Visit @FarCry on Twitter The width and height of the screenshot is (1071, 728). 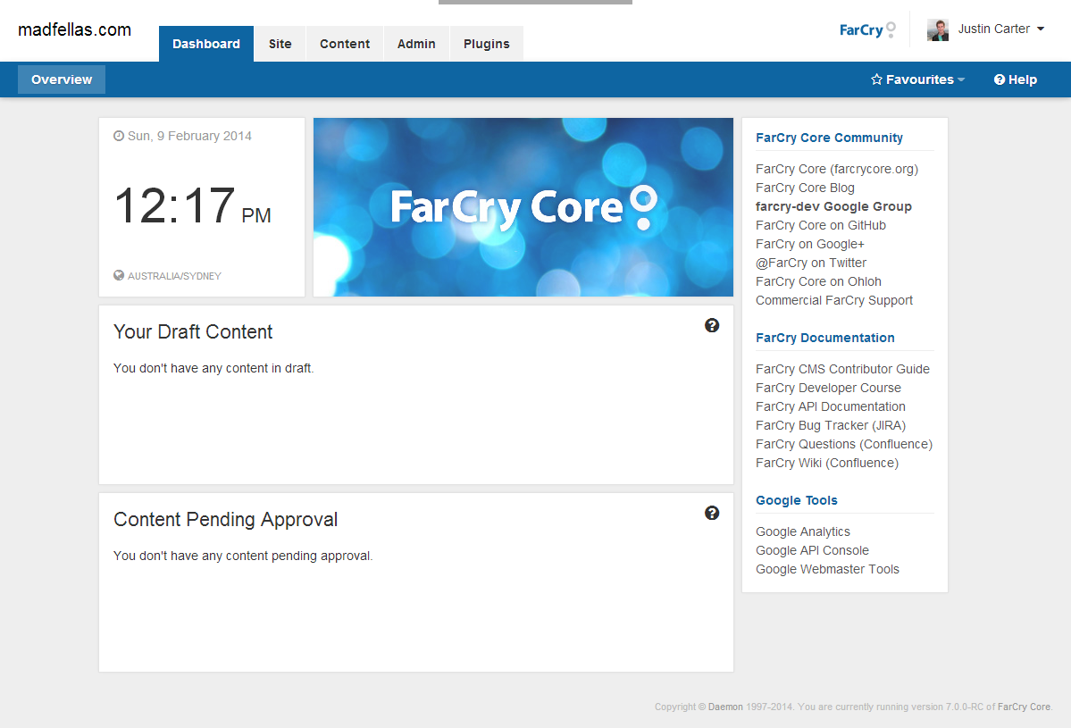click(x=811, y=263)
